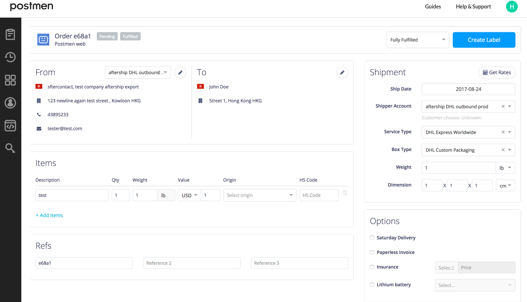Open the orders clipboard sidebar icon
Viewport: 527px width, 302px height.
10,35
